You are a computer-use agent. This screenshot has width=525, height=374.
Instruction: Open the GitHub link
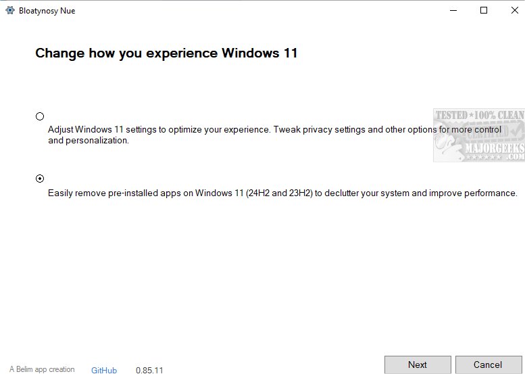(104, 370)
